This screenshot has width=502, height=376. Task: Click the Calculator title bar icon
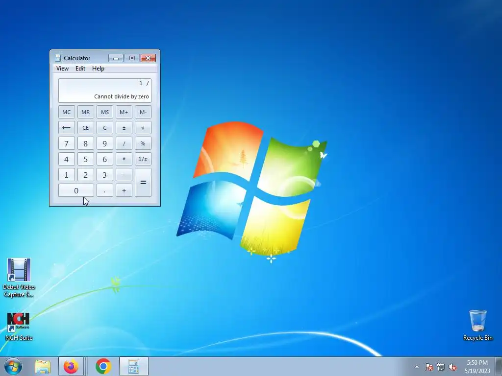pos(58,58)
